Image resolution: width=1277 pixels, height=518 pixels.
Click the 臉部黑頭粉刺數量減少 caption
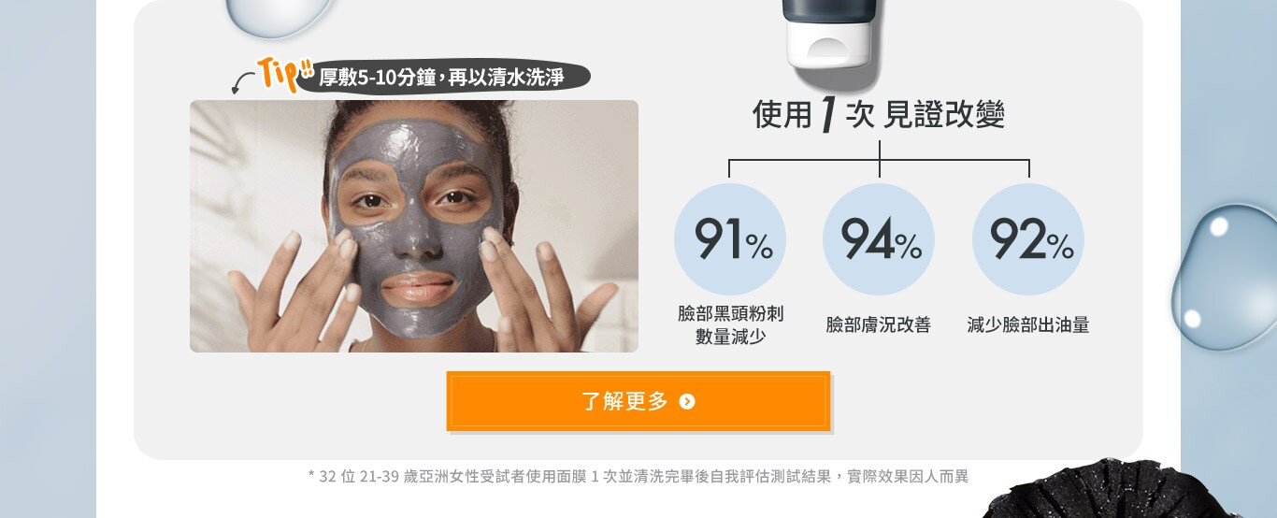click(x=730, y=324)
